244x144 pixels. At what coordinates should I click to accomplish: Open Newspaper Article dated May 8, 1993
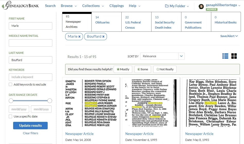pyautogui.click(x=199, y=134)
